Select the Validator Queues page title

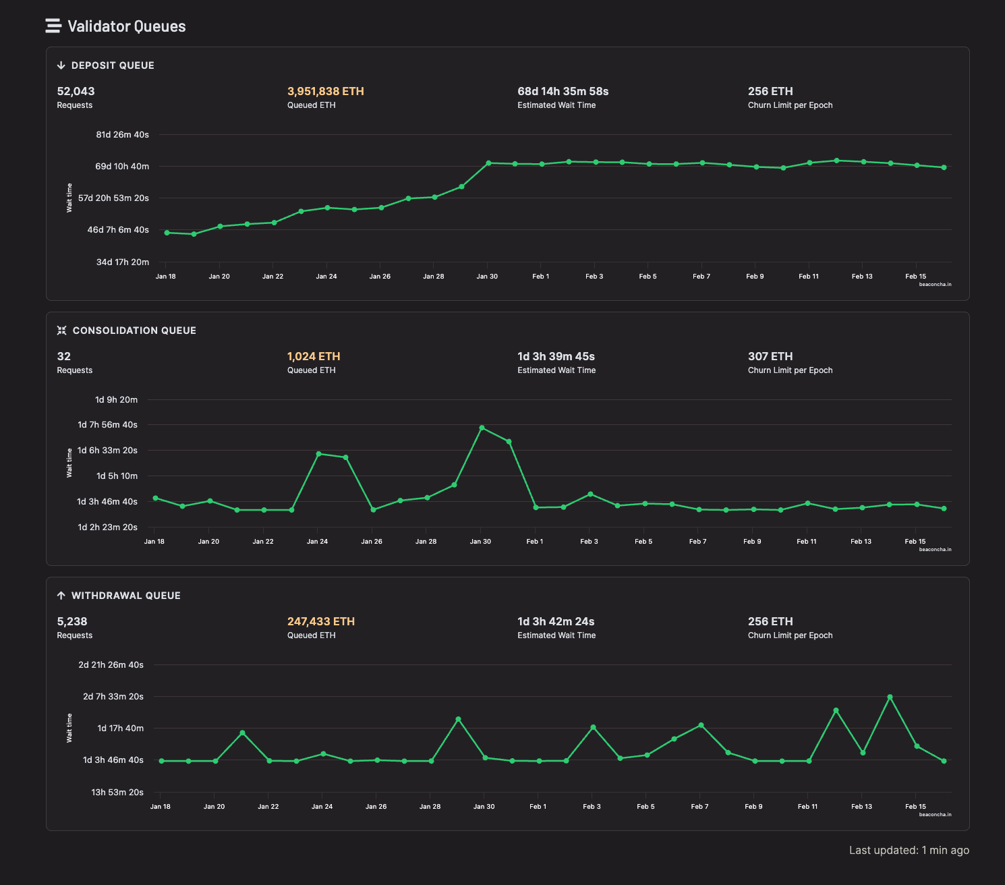126,27
